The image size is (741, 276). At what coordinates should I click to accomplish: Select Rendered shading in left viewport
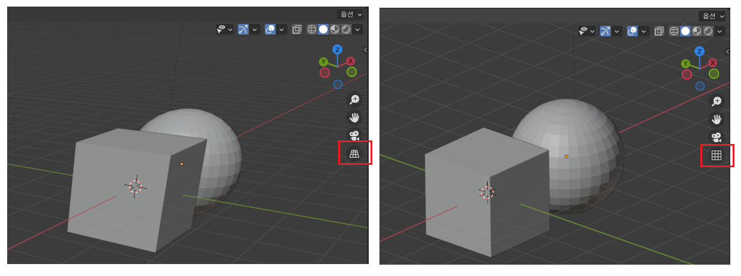(346, 29)
